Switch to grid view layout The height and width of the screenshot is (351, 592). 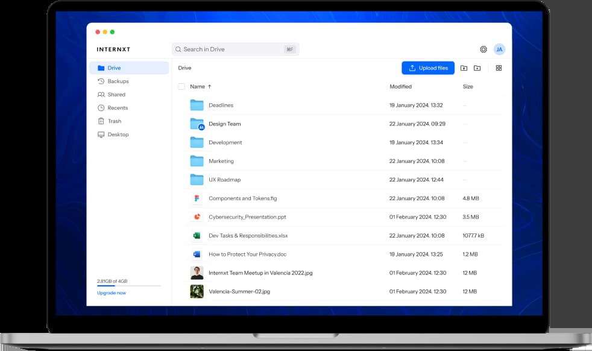coord(499,68)
